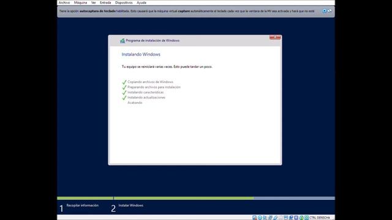The height and width of the screenshot is (220, 392).
Task: Click the Recopilar información step label
Action: pyautogui.click(x=83, y=205)
